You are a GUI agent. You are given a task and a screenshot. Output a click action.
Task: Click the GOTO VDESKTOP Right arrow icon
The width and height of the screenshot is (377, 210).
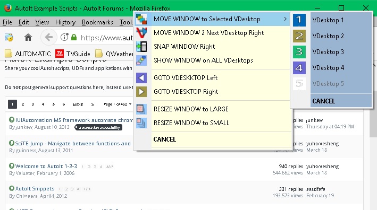141,92
